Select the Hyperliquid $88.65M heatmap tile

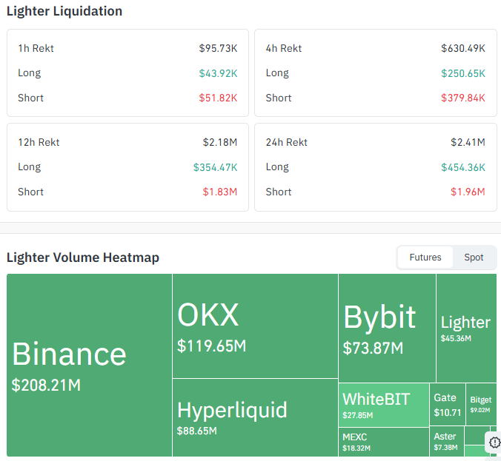pos(255,417)
